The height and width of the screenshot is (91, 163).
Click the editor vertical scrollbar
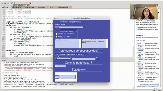coord(133,51)
